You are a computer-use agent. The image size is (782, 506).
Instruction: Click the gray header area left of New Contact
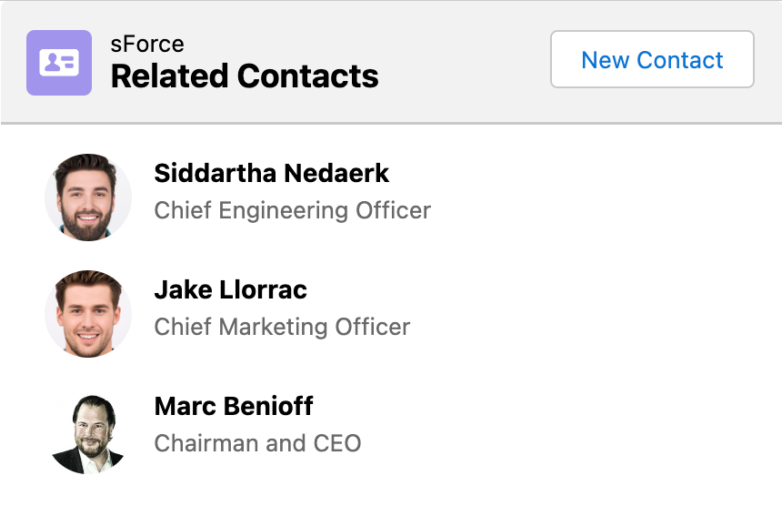[x=464, y=61]
